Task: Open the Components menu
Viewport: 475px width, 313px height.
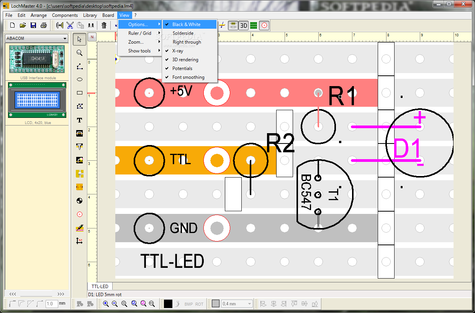Action: (65, 15)
